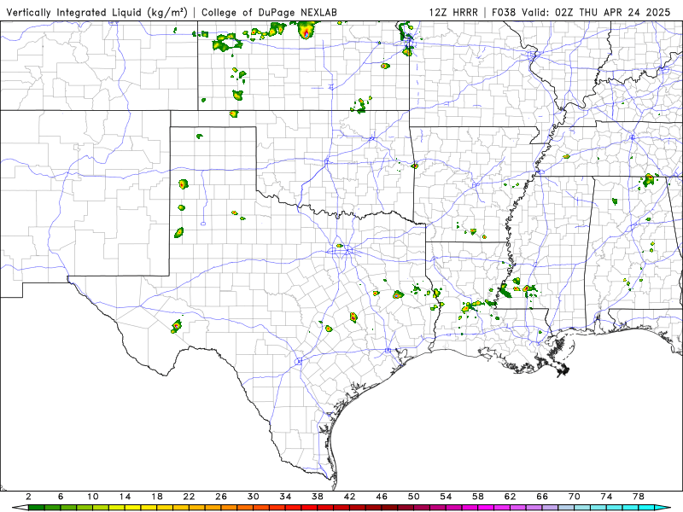Click the legend value 62
The image size is (683, 512).
click(x=510, y=497)
